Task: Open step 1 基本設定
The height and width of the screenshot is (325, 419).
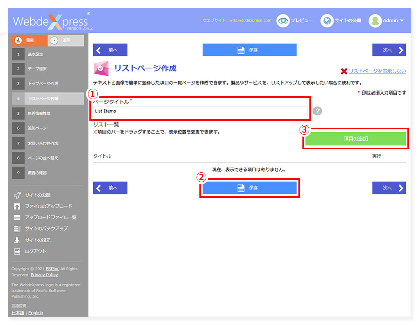Action: [x=48, y=54]
